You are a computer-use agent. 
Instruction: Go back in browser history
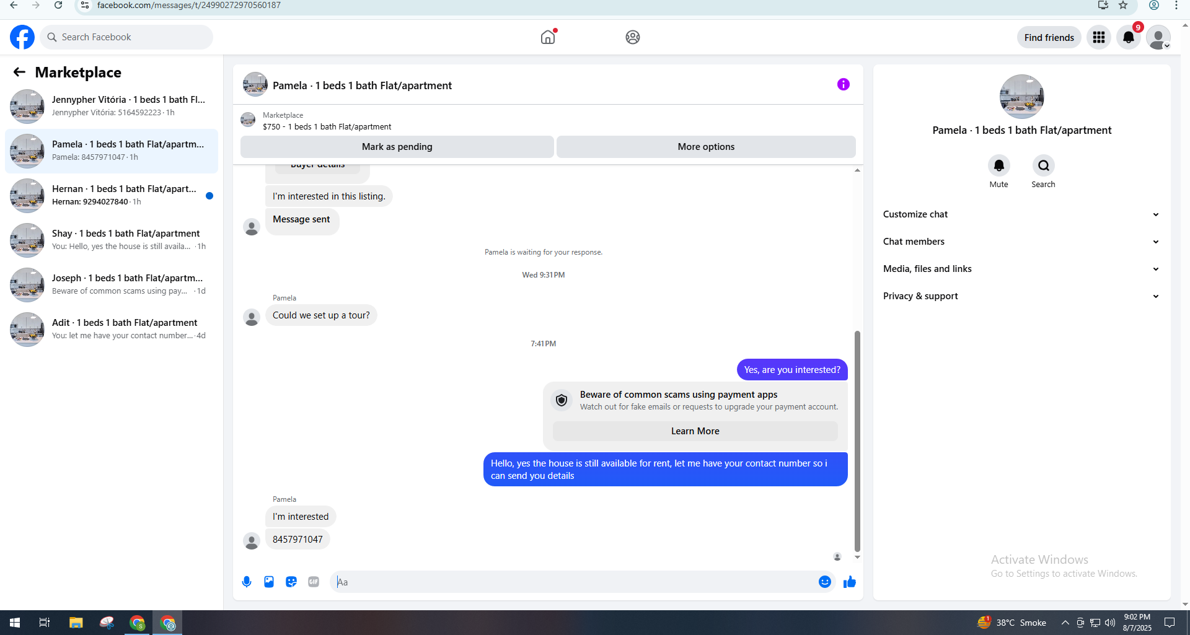coord(14,5)
